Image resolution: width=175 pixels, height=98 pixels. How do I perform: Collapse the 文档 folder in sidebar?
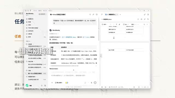point(32,71)
